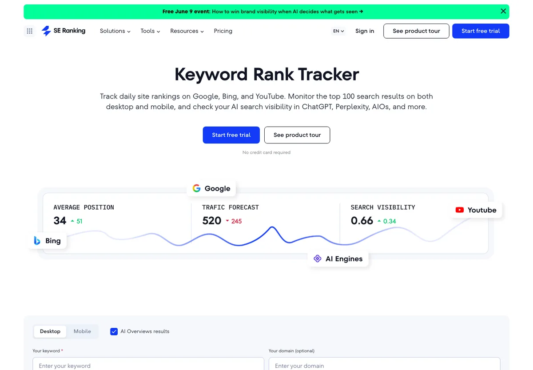Click green up arrow beside 0.34
Viewport: 533px width, 370px height.
pos(379,221)
